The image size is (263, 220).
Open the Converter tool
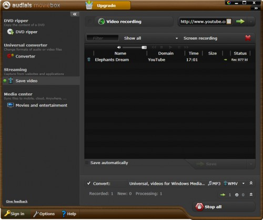tap(21, 56)
